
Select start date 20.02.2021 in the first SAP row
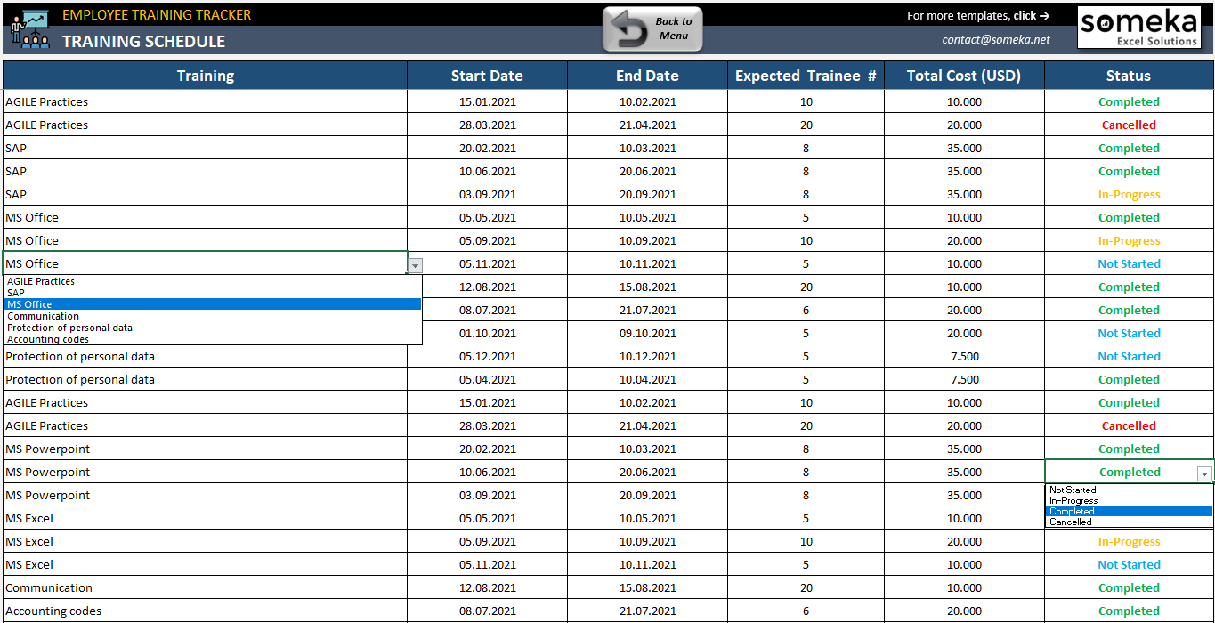point(487,148)
